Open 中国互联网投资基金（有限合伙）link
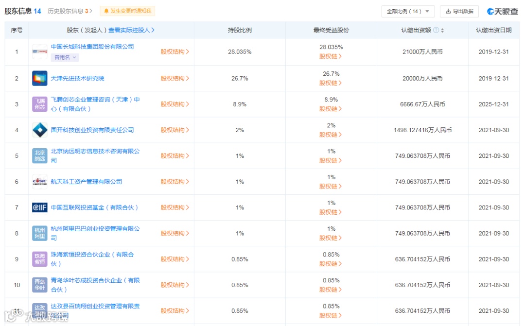Viewport: 525px width, 326px height. [94, 207]
